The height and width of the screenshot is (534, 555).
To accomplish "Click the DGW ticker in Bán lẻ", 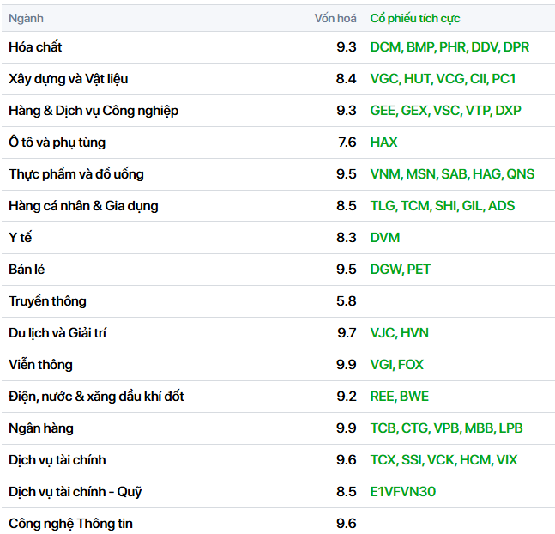I will (x=385, y=270).
